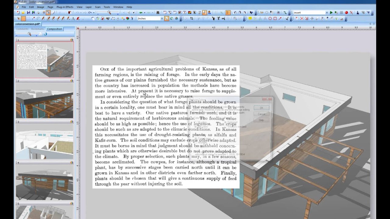Screen dimensions: 390x219
Task: Select the red arrow annotation tool
Action: 280,19
